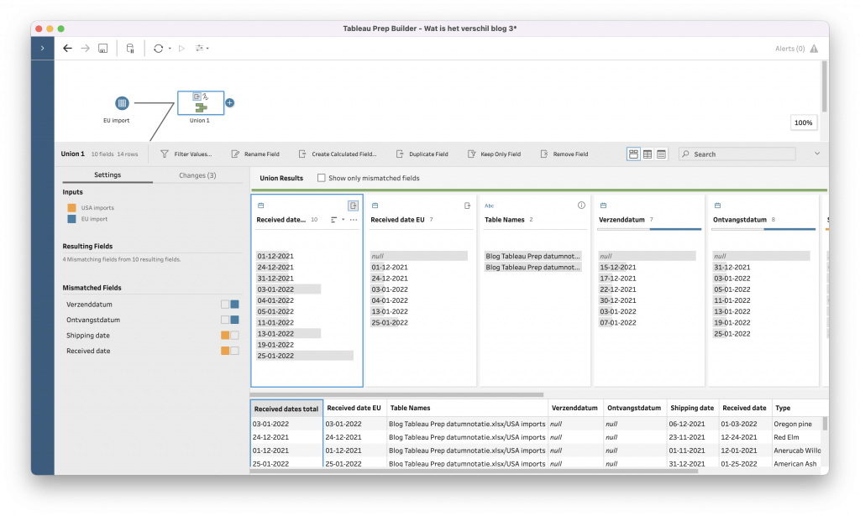
Task: Click the Filter Values button
Action: pyautogui.click(x=186, y=154)
